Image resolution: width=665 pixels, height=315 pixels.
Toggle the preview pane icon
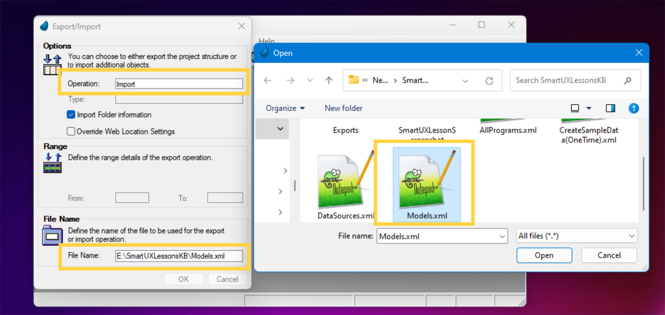[610, 109]
